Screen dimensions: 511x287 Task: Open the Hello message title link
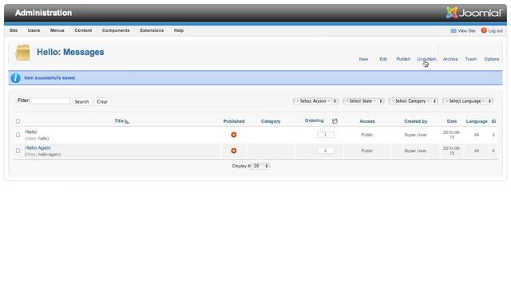(31, 132)
